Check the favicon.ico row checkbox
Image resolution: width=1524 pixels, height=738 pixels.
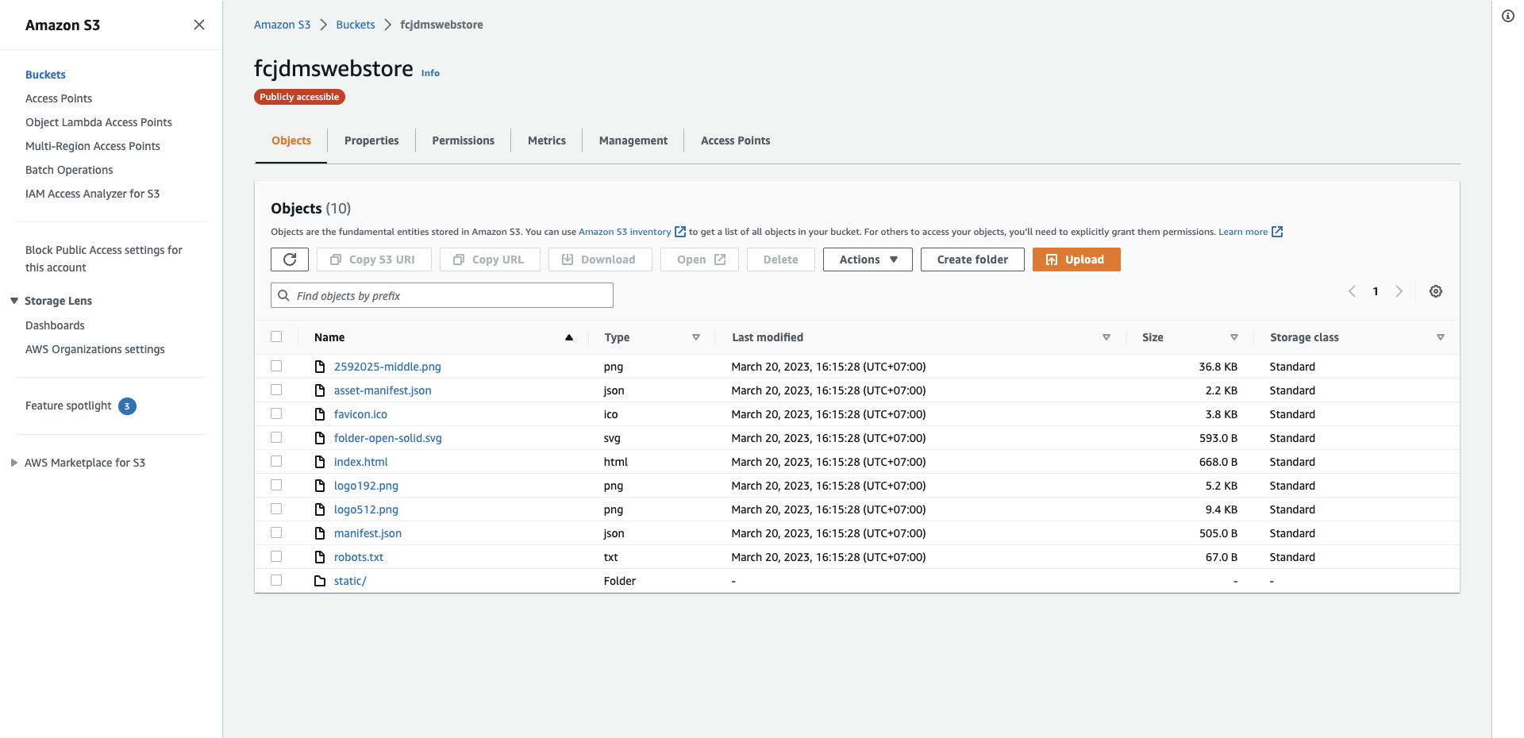[x=276, y=413]
